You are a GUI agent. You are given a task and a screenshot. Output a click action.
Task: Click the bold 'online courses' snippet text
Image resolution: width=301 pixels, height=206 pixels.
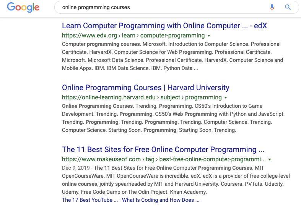pyautogui.click(x=80, y=184)
